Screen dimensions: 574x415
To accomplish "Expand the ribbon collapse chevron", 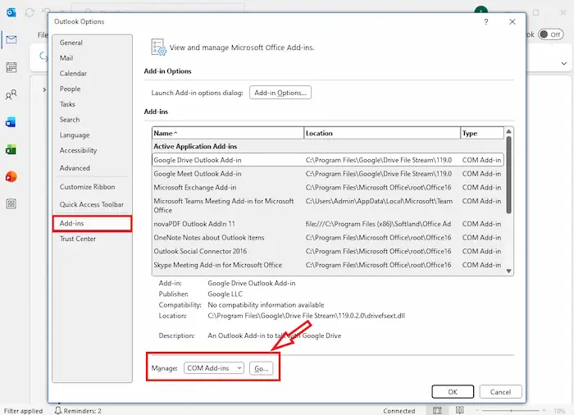I will coord(564,63).
